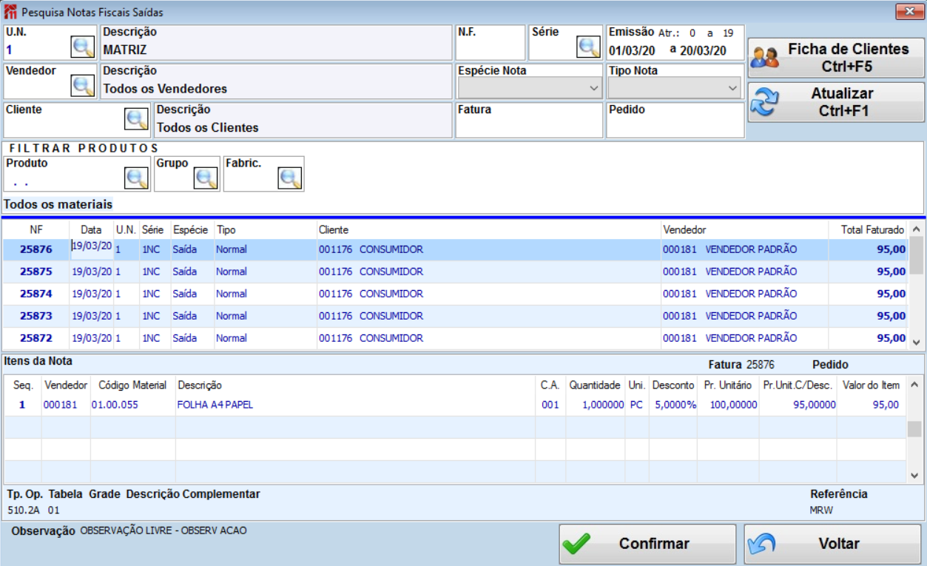
Task: Click the emission end date 20/03/20
Action: [x=703, y=50]
